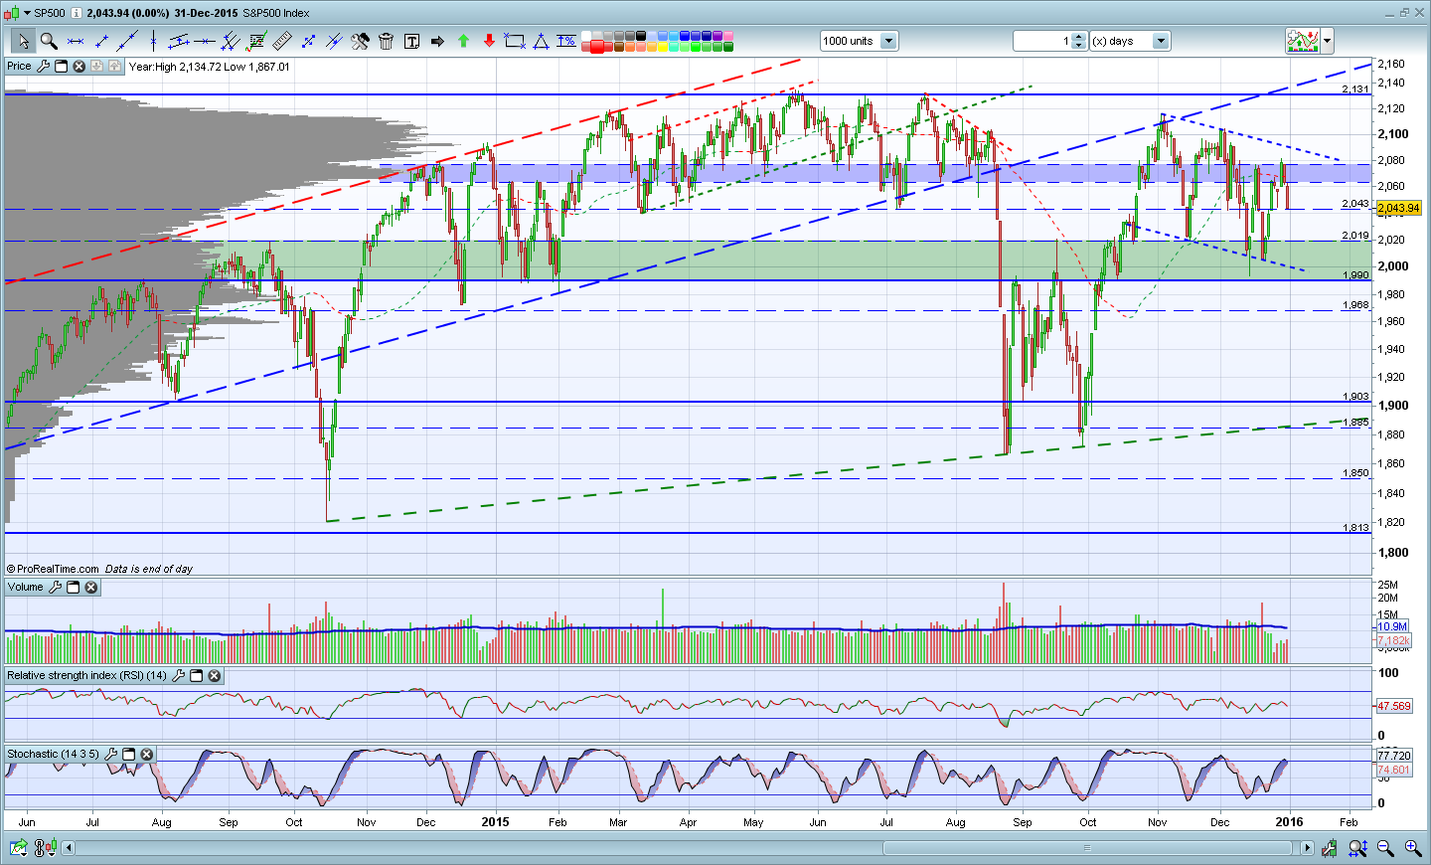Click the trash can delete tool
The width and height of the screenshot is (1431, 865).
coord(386,41)
